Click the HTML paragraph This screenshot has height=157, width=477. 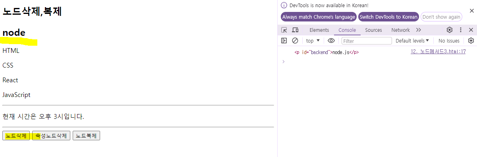coord(11,50)
